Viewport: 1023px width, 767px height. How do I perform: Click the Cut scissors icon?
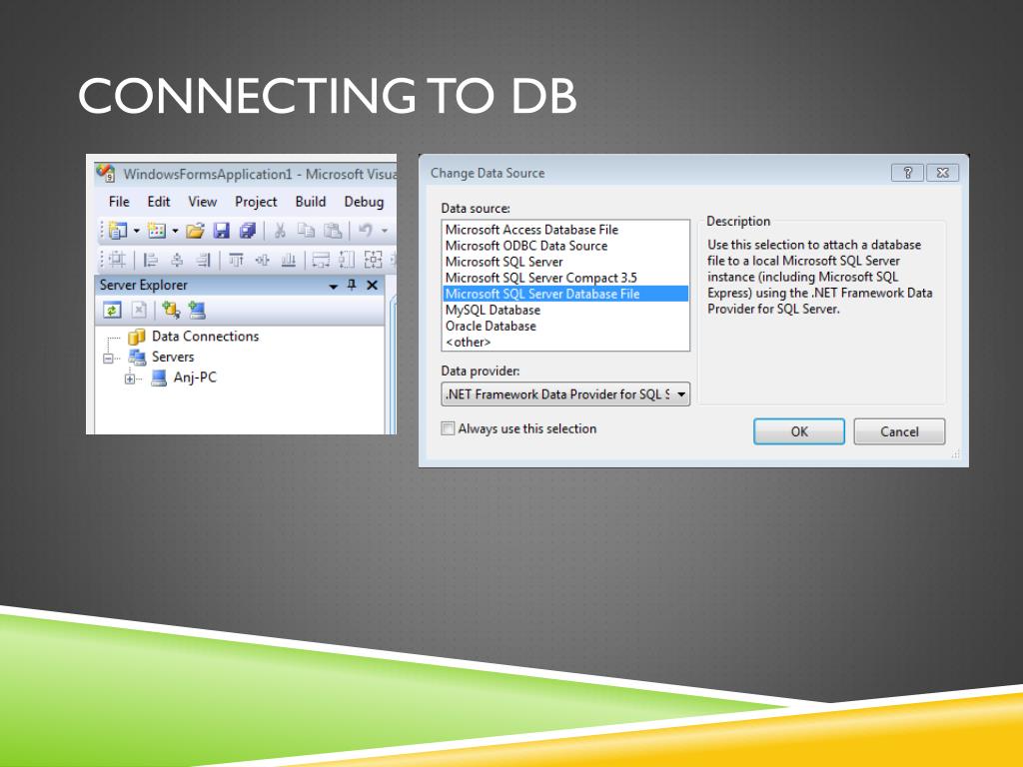(x=280, y=231)
